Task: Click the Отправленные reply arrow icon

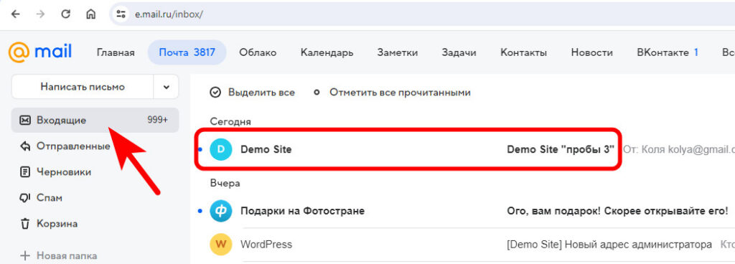Action: pos(25,146)
